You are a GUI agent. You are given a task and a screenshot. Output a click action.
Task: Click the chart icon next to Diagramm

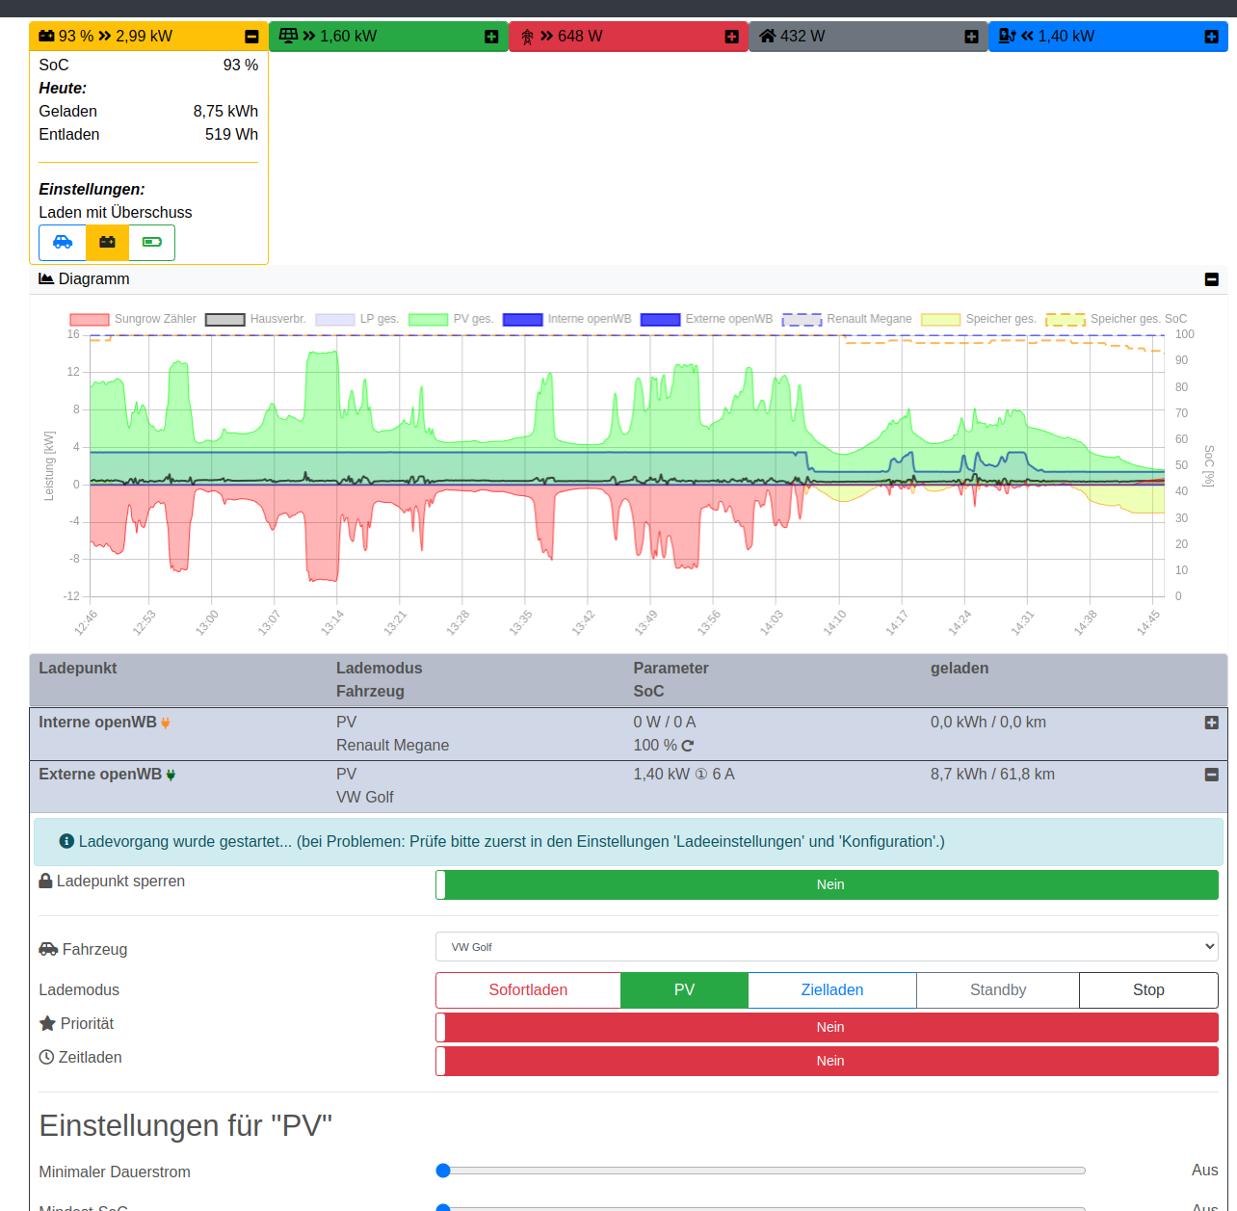46,278
